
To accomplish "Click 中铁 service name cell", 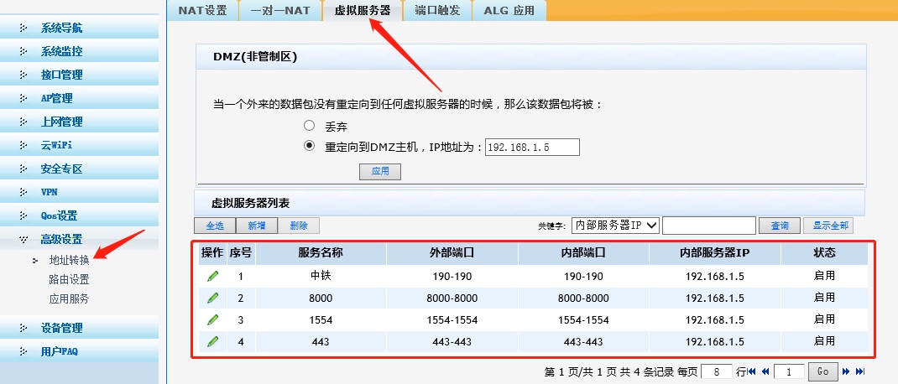I will pos(321,277).
